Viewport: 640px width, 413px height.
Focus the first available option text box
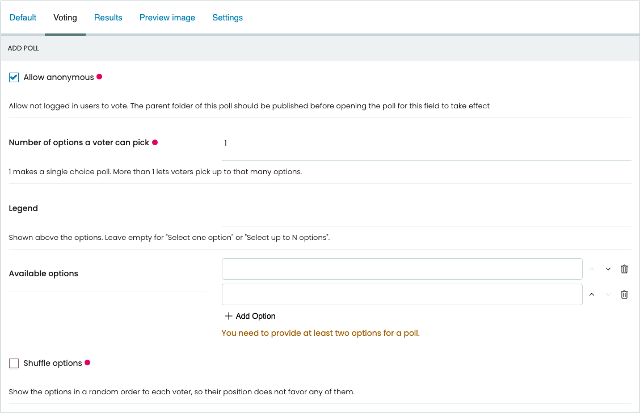pyautogui.click(x=402, y=269)
